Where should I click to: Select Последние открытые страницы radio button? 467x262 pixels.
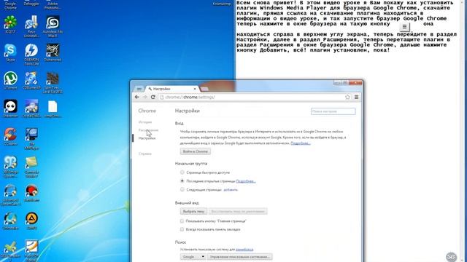(x=182, y=181)
